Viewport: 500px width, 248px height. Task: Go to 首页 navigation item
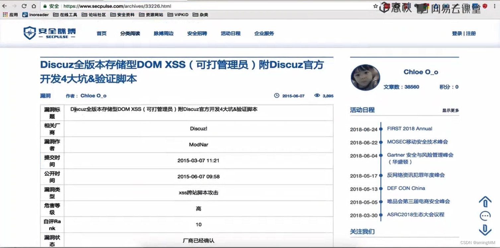[x=102, y=33]
